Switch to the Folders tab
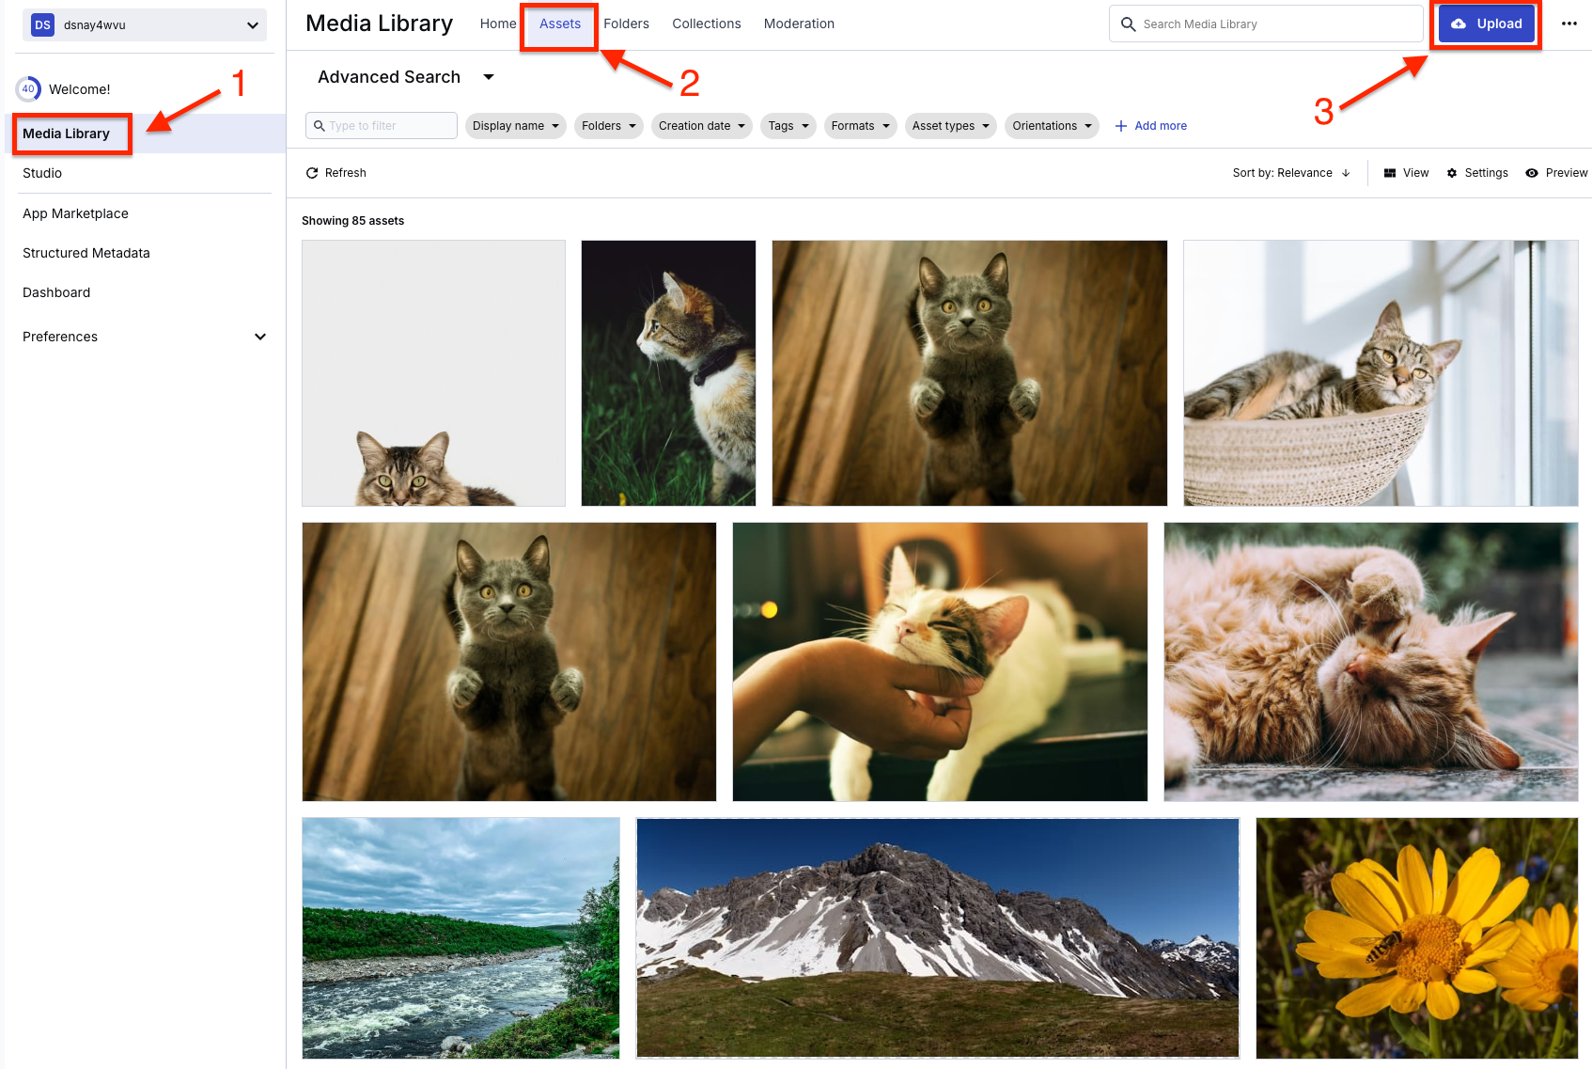 pos(626,24)
